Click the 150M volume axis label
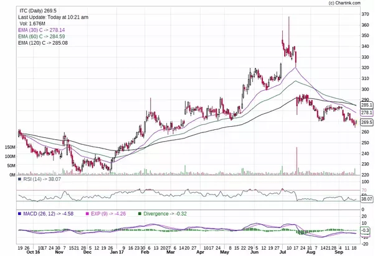375x256 pixels. click(x=10, y=147)
